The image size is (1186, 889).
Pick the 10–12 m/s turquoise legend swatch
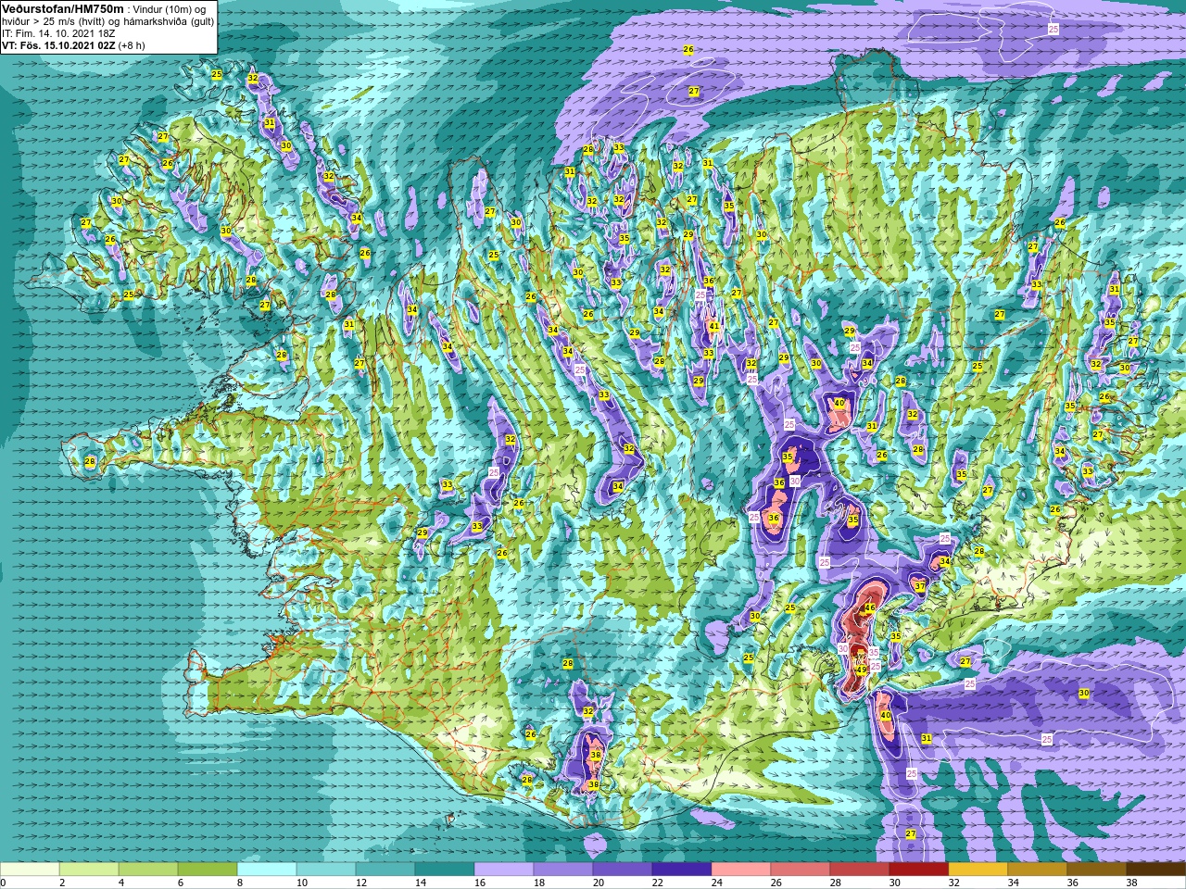click(x=326, y=869)
